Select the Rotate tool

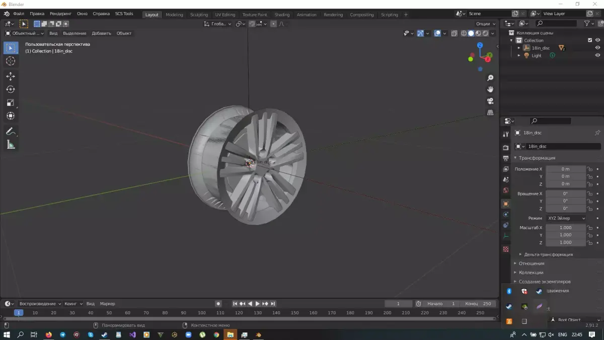pyautogui.click(x=11, y=89)
